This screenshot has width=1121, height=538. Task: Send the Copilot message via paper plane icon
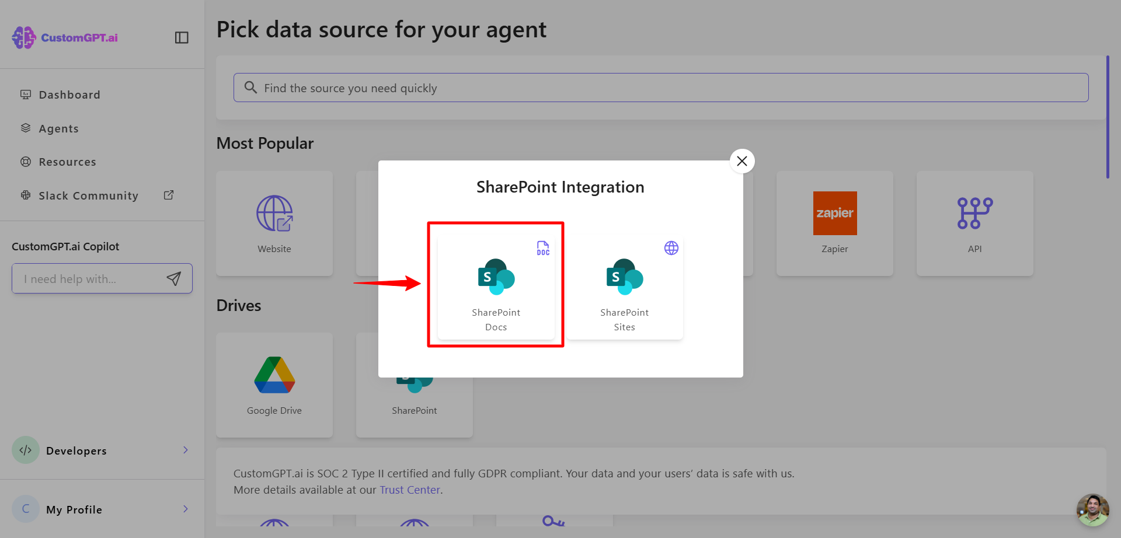point(173,279)
